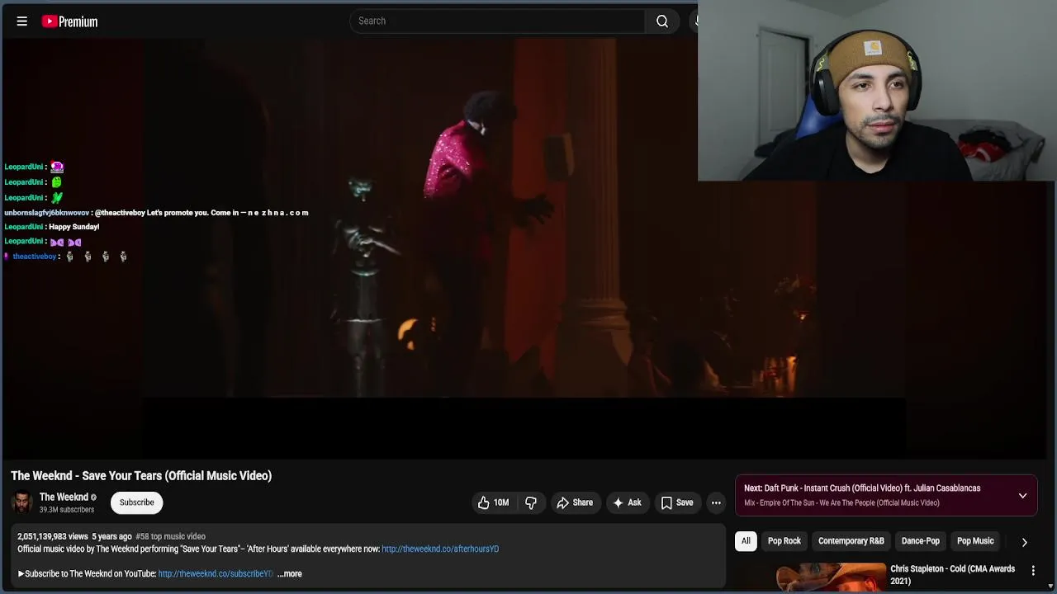
Task: Open Chris Stapleton - Cold title
Action: point(952,575)
